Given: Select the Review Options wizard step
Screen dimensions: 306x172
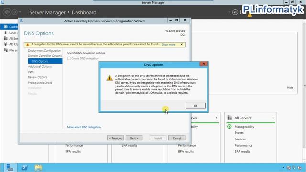Looking at the screenshot, I should 38,77.
